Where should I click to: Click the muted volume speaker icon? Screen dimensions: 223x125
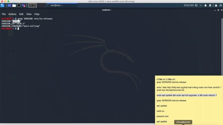[x=201, y=6]
